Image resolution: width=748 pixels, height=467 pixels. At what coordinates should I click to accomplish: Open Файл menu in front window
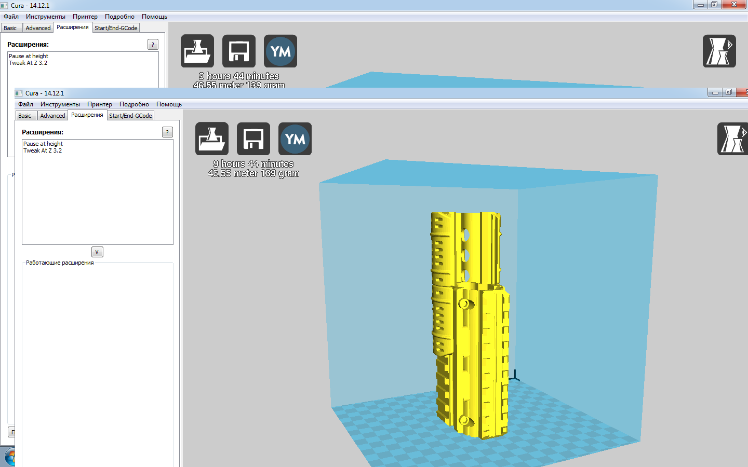tap(26, 104)
